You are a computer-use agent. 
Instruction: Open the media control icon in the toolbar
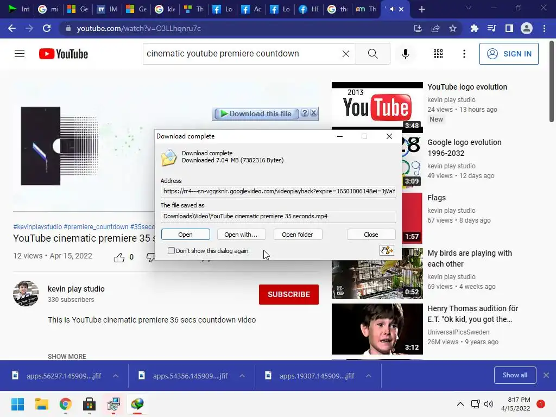pos(491,28)
